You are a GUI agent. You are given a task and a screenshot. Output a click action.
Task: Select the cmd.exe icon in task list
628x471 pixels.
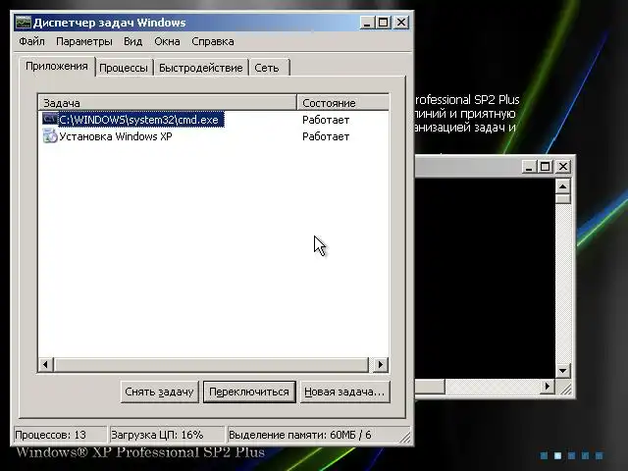(50, 119)
